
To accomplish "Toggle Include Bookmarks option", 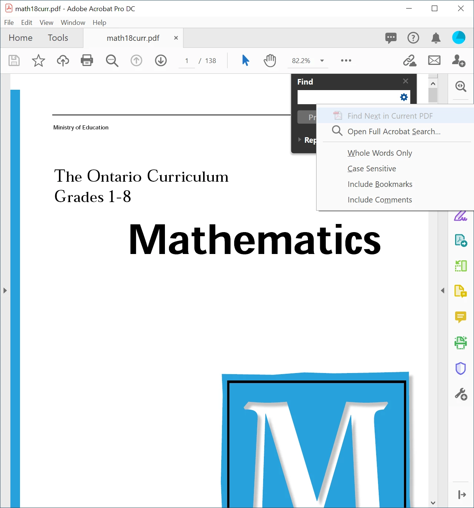I will (x=380, y=184).
